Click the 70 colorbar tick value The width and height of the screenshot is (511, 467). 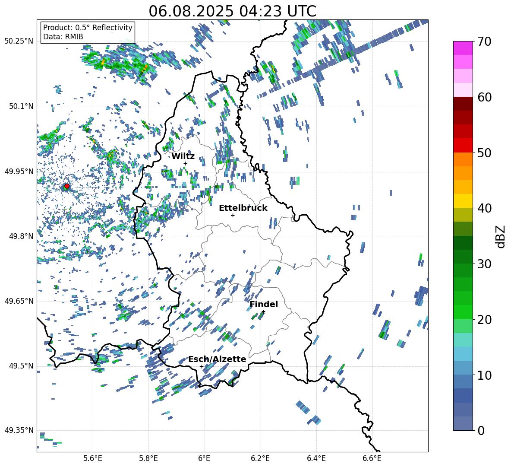pyautogui.click(x=484, y=41)
